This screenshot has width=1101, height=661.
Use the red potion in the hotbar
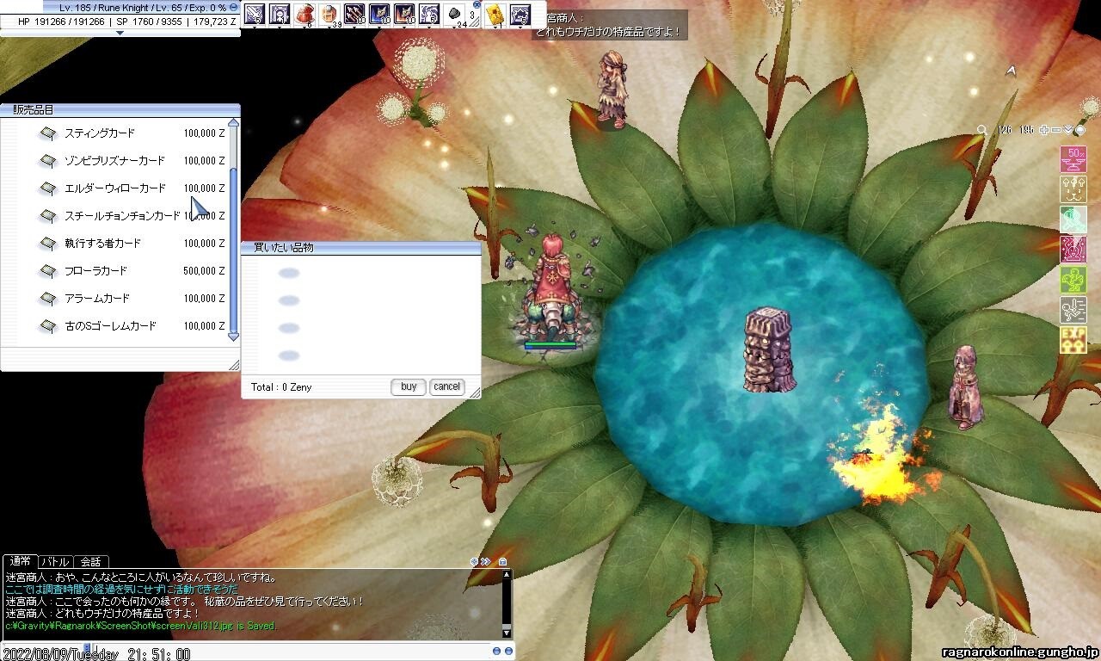click(x=304, y=13)
